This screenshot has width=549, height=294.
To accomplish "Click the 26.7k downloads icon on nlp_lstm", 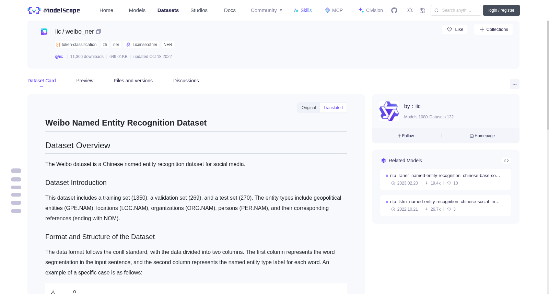I will pyautogui.click(x=427, y=209).
